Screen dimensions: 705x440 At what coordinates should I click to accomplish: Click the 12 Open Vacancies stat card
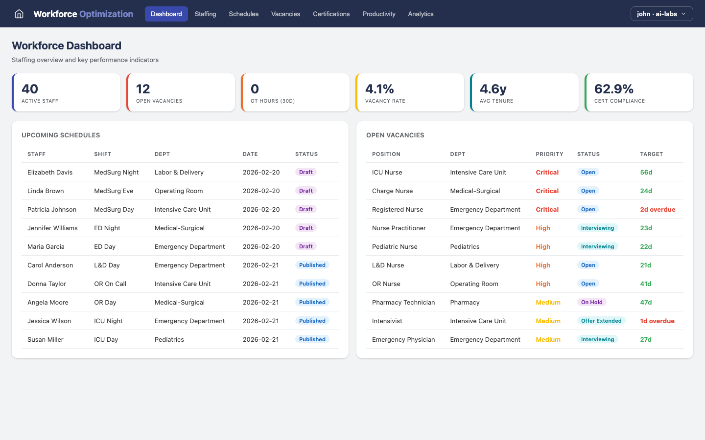click(181, 92)
